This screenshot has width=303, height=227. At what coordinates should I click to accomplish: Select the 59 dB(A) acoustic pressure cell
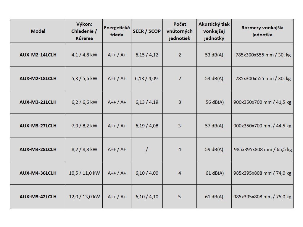click(x=214, y=150)
